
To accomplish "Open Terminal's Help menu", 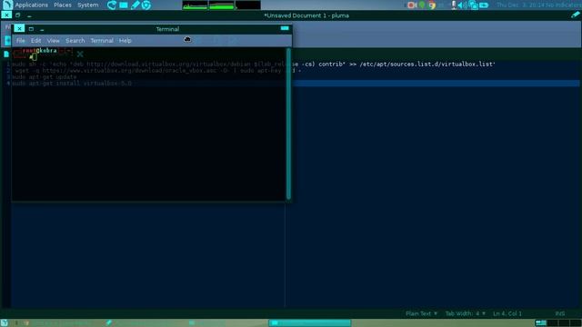I will coord(125,40).
